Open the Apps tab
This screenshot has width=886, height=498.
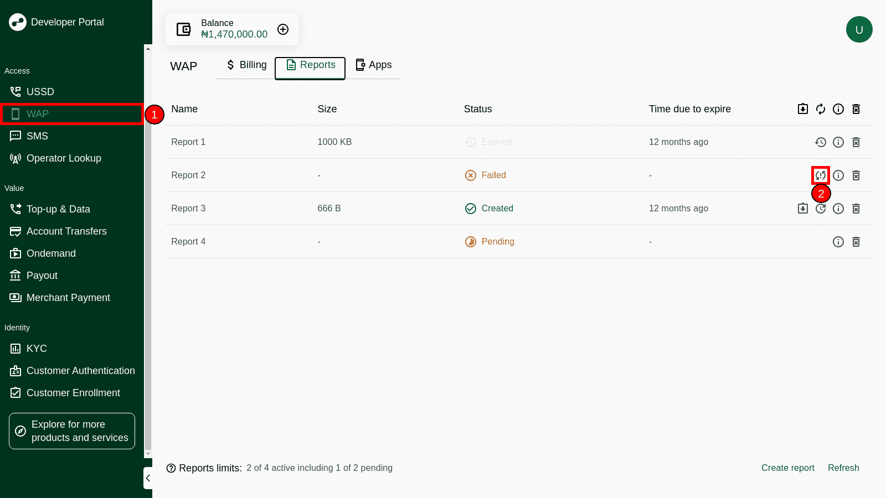[374, 65]
